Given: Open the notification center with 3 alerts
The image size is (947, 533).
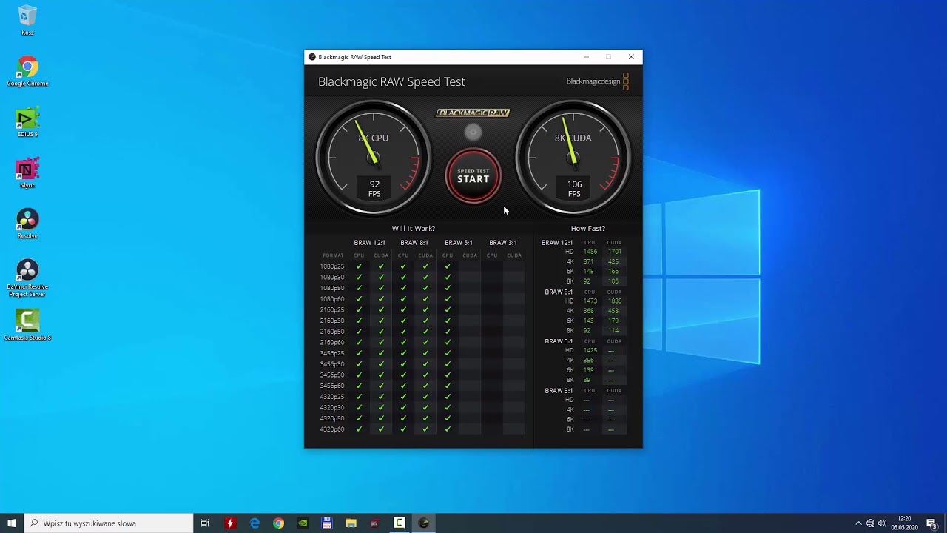Looking at the screenshot, I should tap(932, 523).
